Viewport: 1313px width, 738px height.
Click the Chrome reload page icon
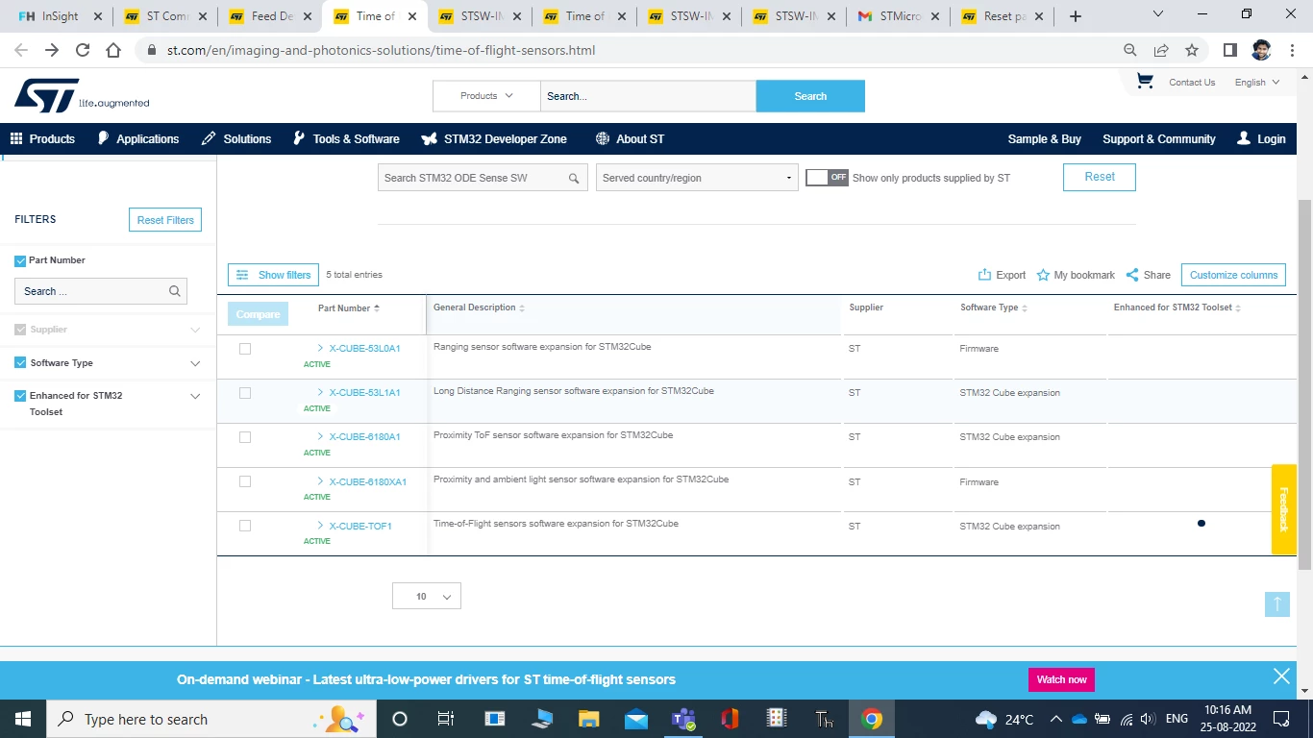(83, 50)
